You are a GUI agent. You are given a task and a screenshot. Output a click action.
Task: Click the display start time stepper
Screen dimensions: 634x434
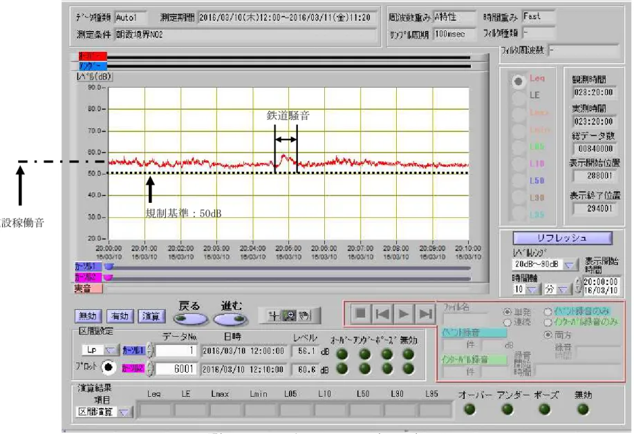point(579,285)
